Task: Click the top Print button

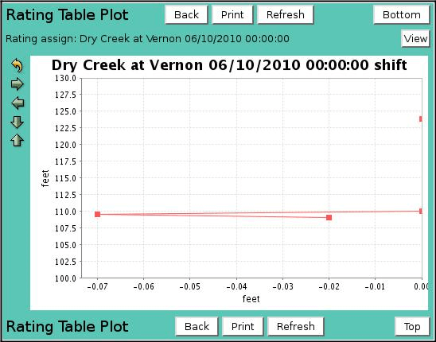Action: pyautogui.click(x=232, y=15)
